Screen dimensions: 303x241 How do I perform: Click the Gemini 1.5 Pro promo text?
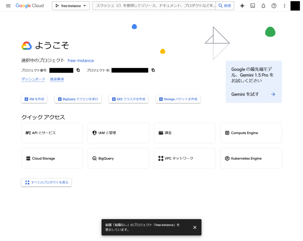[x=252, y=75]
